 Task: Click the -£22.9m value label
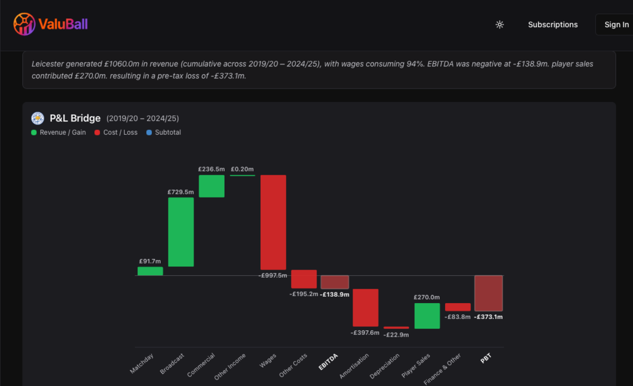tap(396, 335)
